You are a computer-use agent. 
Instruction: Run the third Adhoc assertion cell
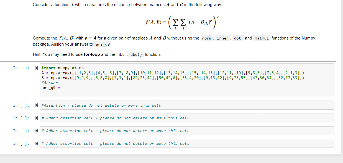point(37,143)
